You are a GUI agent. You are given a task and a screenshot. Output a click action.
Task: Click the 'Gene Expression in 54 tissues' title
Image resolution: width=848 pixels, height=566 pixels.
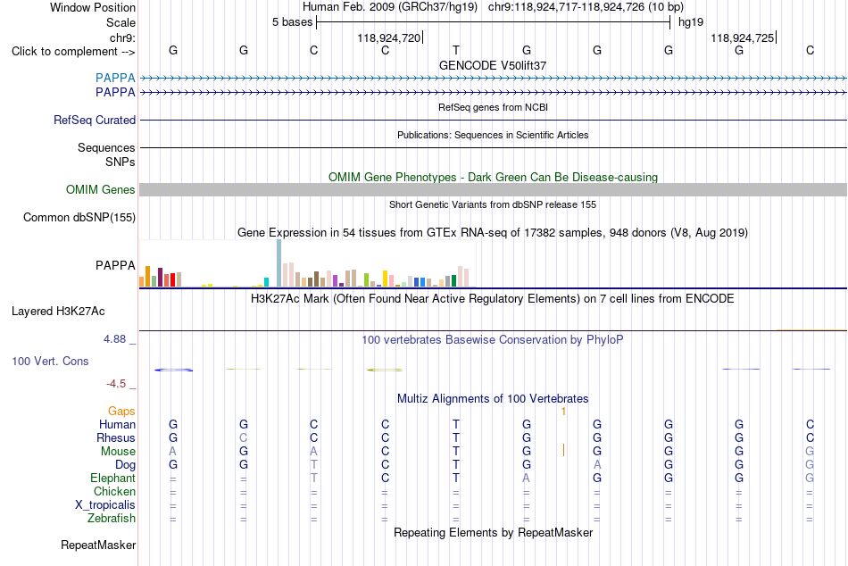coord(493,233)
